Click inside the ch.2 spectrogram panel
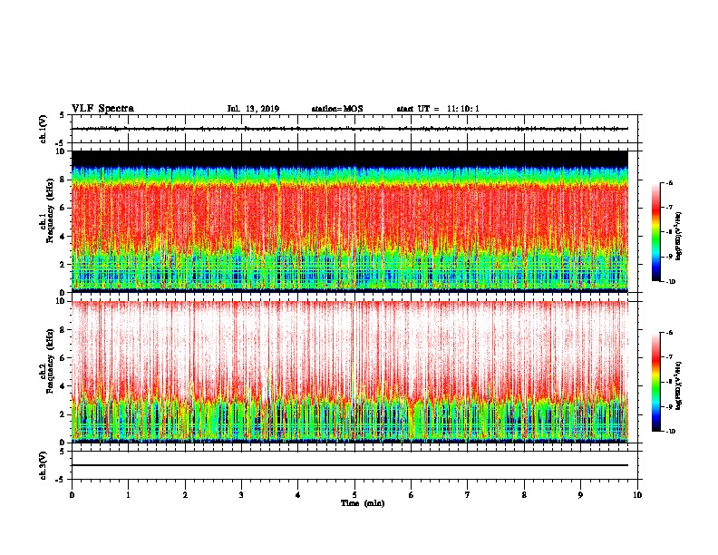 pos(350,372)
